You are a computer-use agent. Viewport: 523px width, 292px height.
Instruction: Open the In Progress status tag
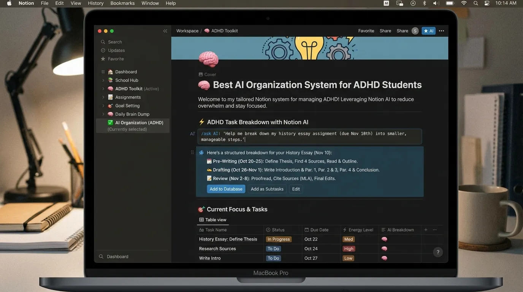[279, 239]
